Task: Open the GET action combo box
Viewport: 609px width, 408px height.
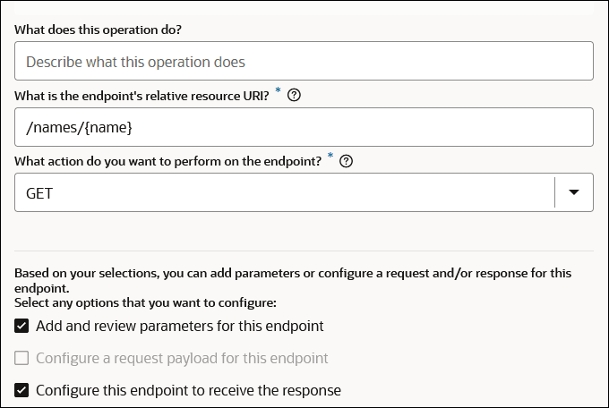Action: [x=287, y=192]
